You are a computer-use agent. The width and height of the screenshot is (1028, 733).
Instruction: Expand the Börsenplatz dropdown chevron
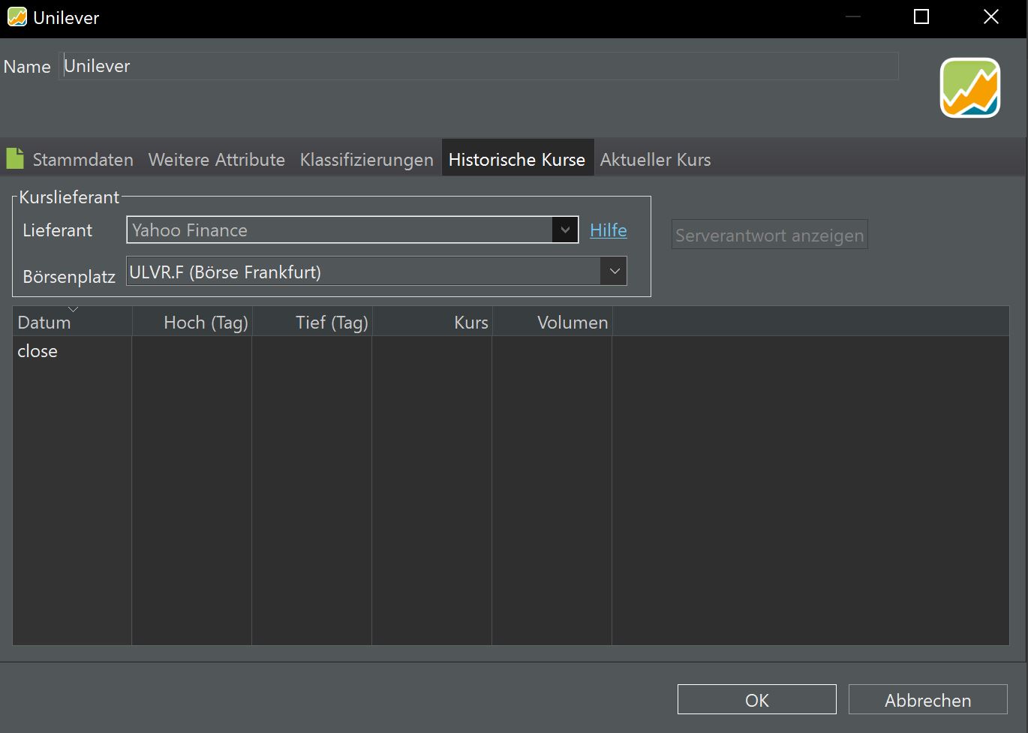pyautogui.click(x=614, y=272)
